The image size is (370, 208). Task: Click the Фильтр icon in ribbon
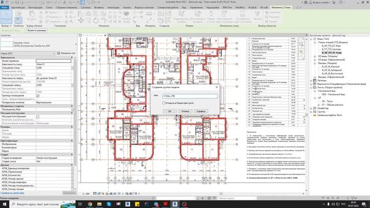257,16
